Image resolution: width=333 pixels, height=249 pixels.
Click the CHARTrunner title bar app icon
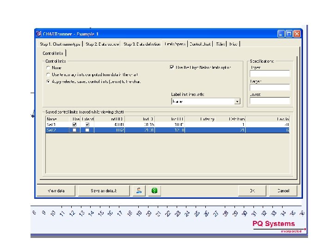pyautogui.click(x=39, y=34)
